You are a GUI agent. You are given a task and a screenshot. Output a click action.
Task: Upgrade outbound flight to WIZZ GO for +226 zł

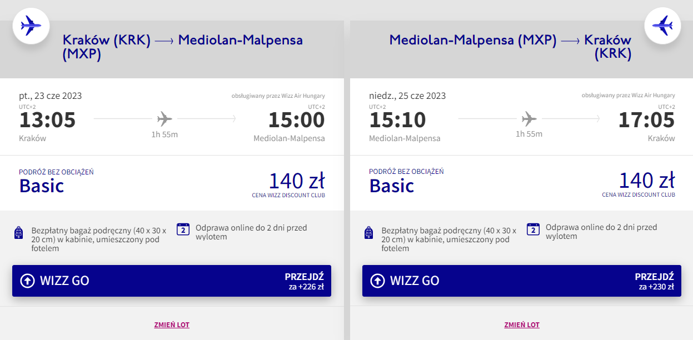click(x=172, y=281)
